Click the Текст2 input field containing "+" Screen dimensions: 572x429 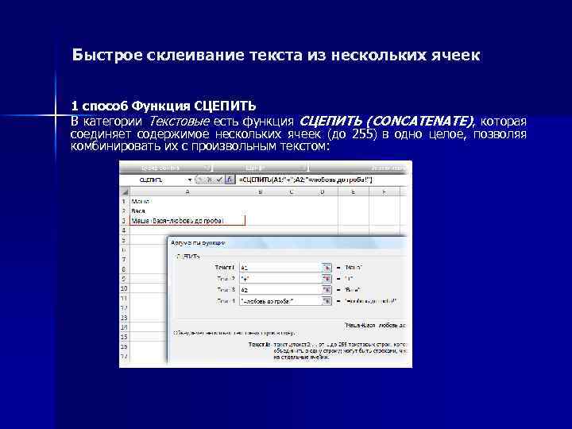tap(280, 278)
